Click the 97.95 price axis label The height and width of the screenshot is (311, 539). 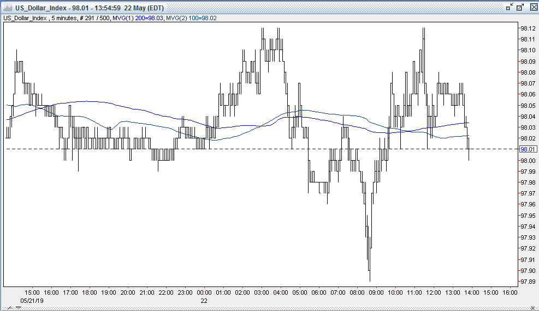click(x=528, y=216)
